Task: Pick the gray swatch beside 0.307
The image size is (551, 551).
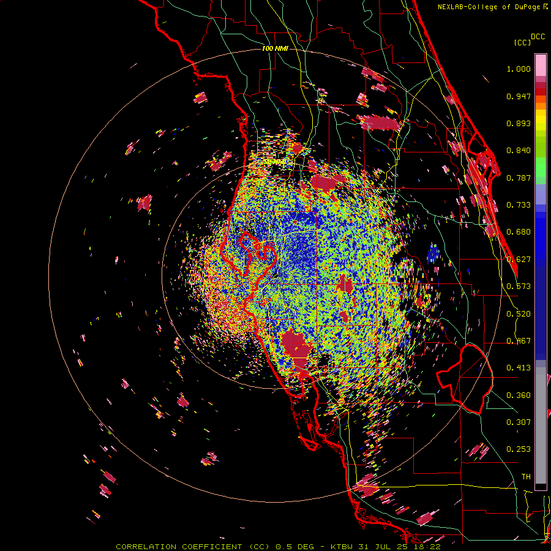Action: (541, 425)
